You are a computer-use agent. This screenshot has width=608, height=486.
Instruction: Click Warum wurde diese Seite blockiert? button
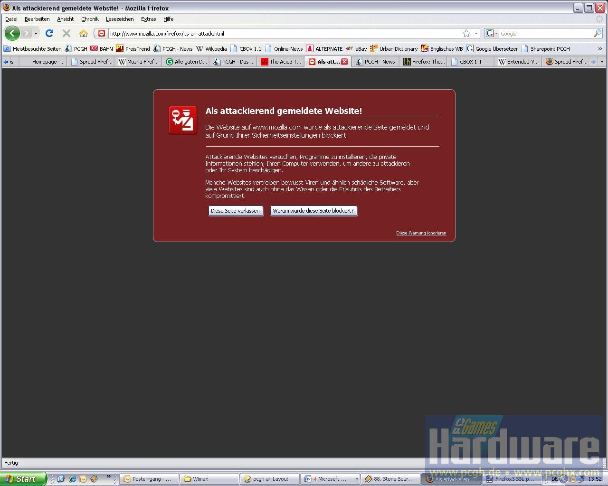(x=313, y=211)
